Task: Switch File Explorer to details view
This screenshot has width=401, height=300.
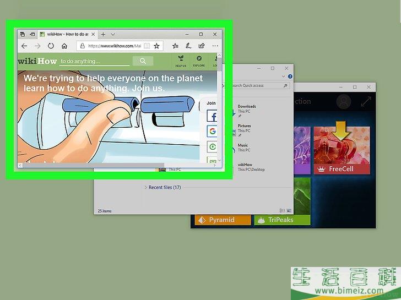Action: pos(282,211)
